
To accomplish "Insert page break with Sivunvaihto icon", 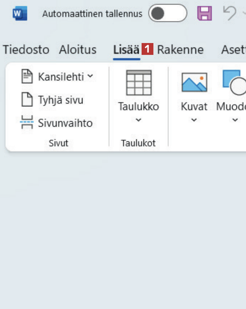I will 27,122.
